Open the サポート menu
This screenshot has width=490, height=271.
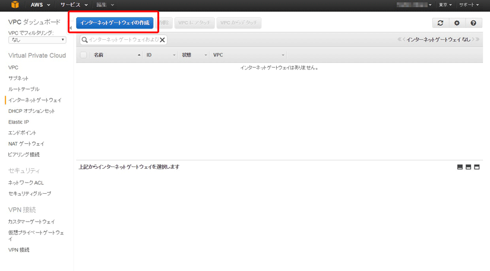469,5
